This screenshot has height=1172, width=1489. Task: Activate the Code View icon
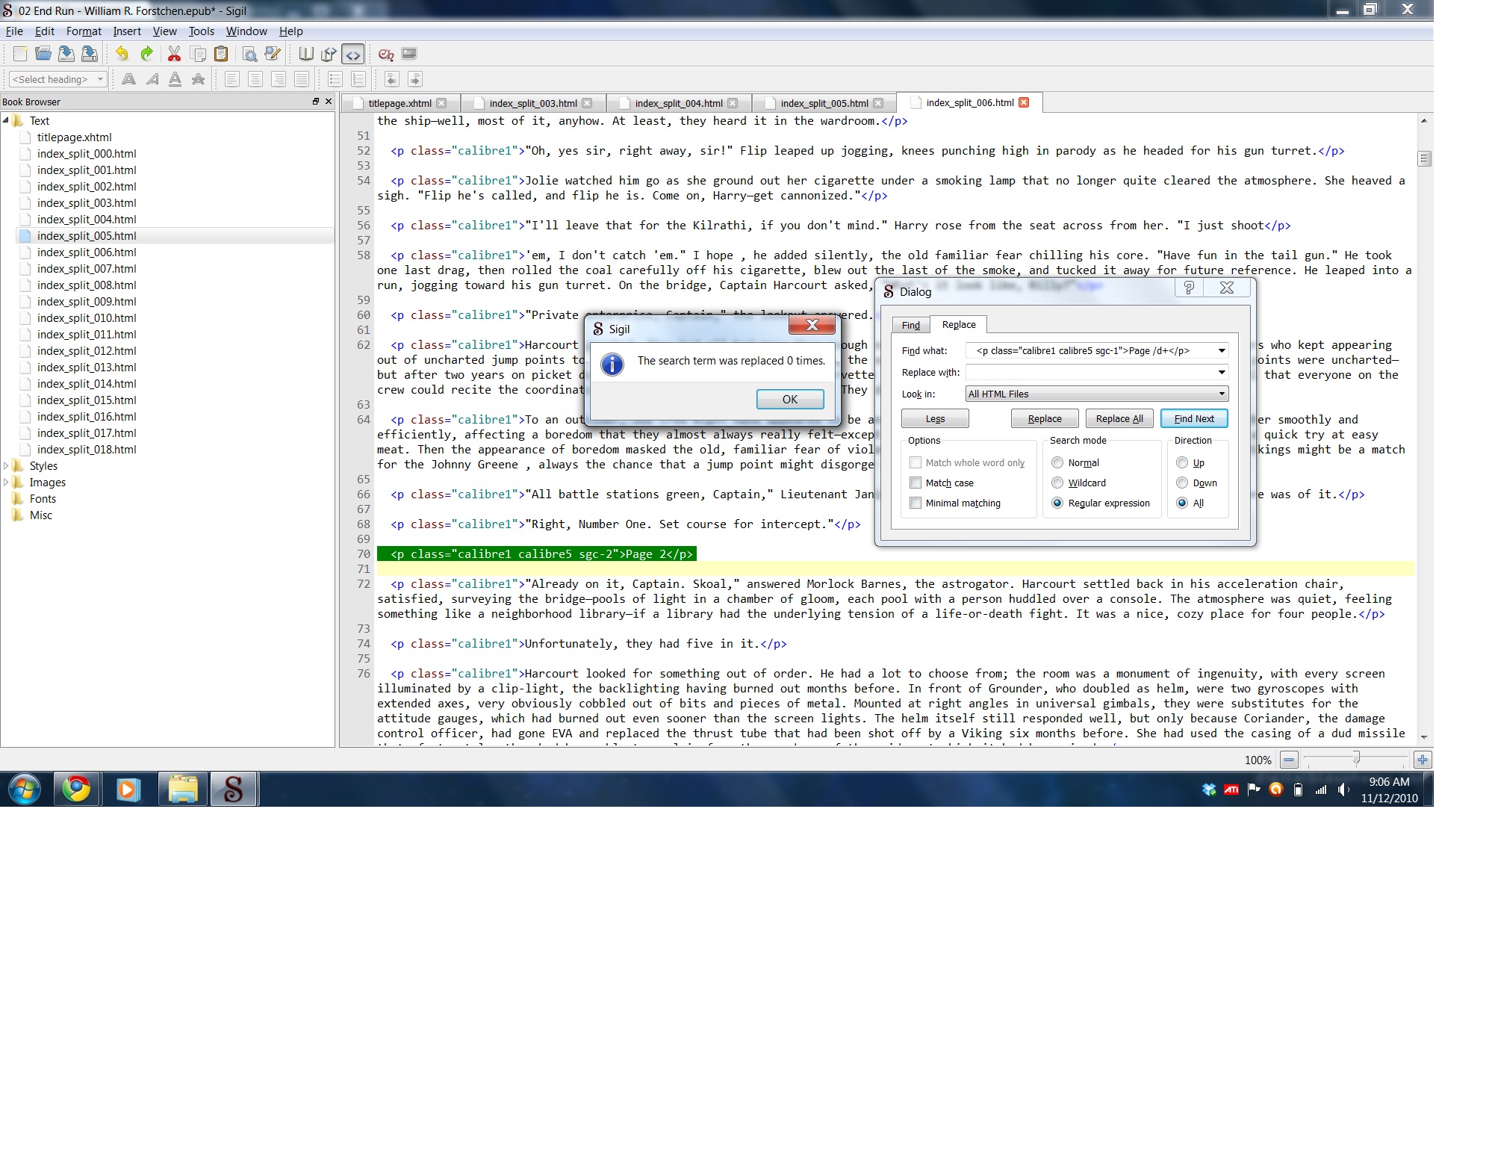352,54
